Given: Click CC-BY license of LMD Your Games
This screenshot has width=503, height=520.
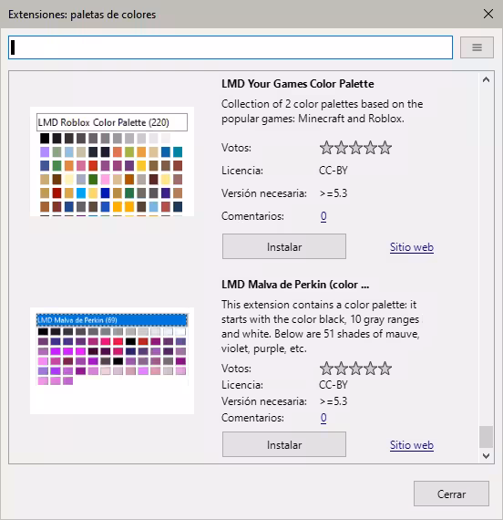Looking at the screenshot, I should pos(333,171).
